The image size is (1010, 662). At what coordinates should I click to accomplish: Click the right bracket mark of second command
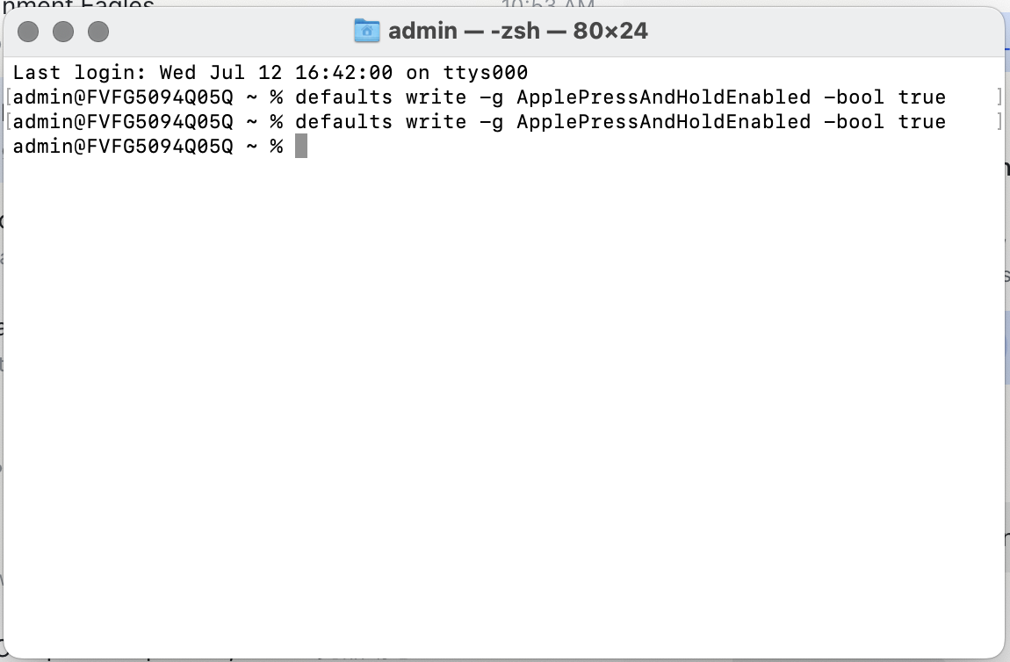click(999, 121)
